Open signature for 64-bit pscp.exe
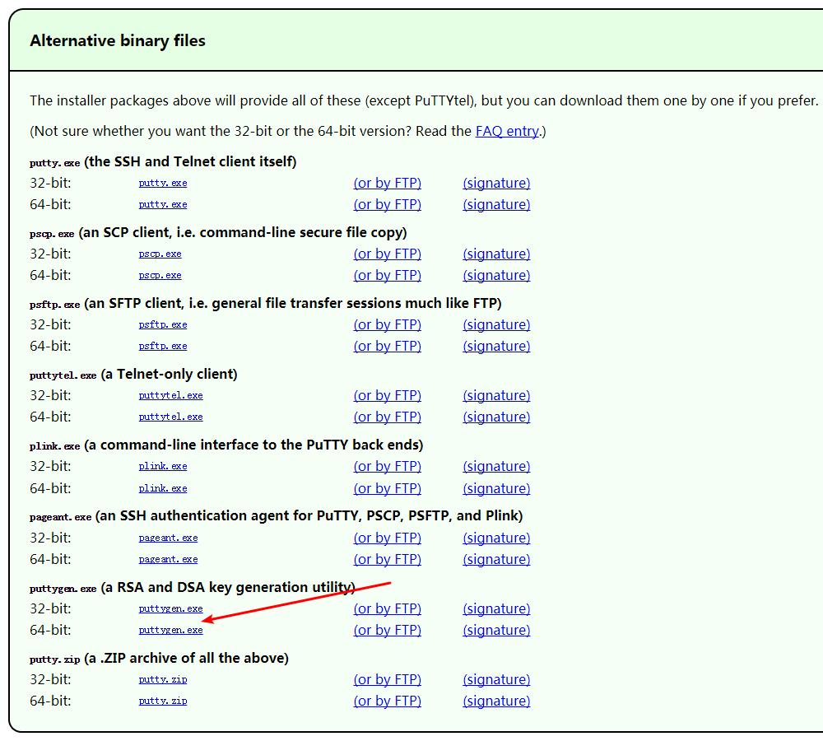Image resolution: width=823 pixels, height=741 pixels. click(x=496, y=276)
